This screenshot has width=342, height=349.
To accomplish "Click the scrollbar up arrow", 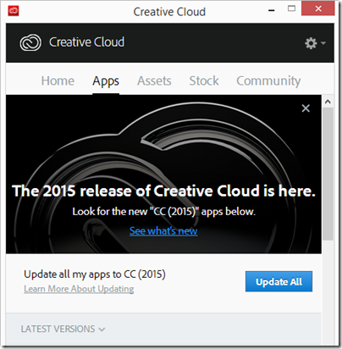I will (x=328, y=102).
